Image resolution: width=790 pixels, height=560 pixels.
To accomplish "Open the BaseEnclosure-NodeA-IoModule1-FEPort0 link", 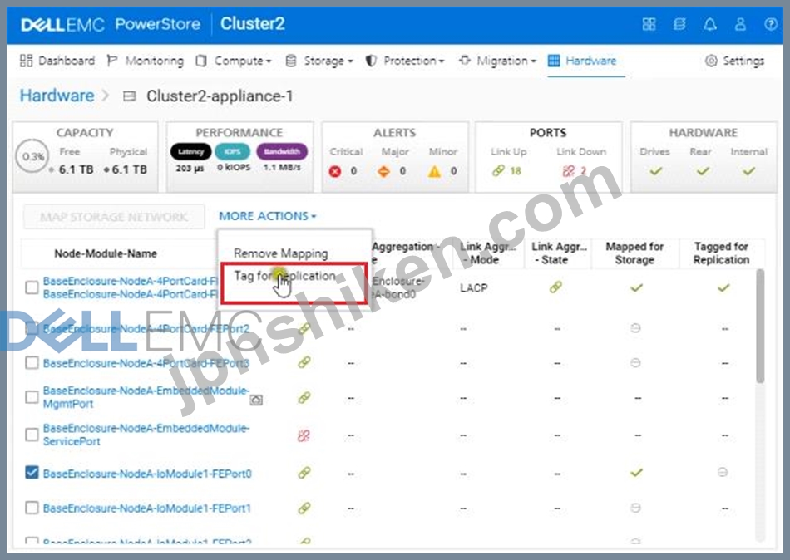I will (x=147, y=474).
